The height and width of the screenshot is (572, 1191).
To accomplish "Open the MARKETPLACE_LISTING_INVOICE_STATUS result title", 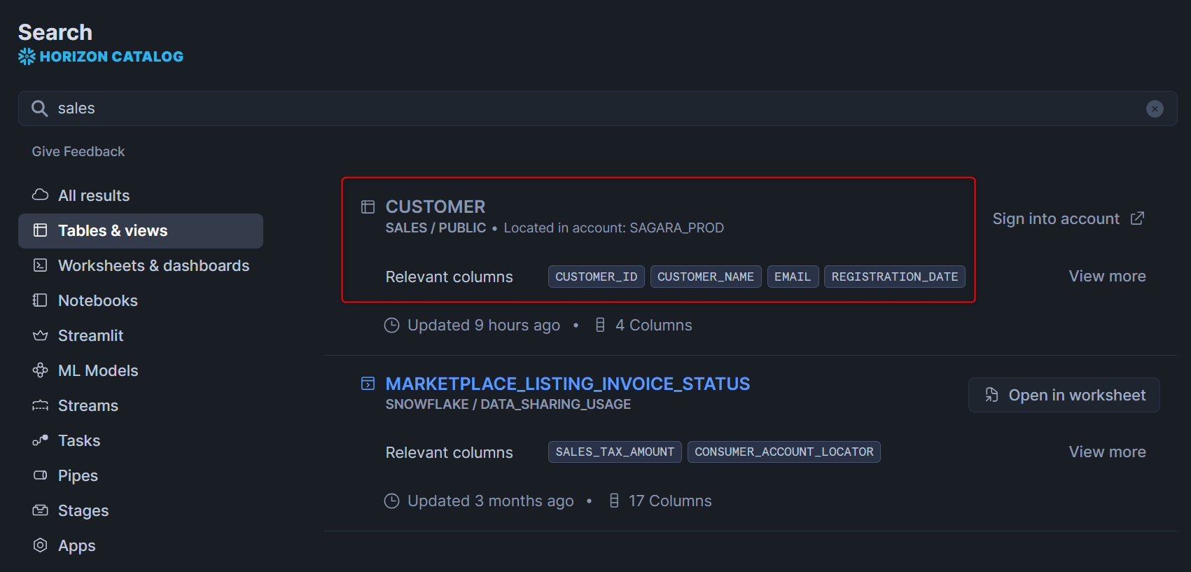I will click(567, 384).
